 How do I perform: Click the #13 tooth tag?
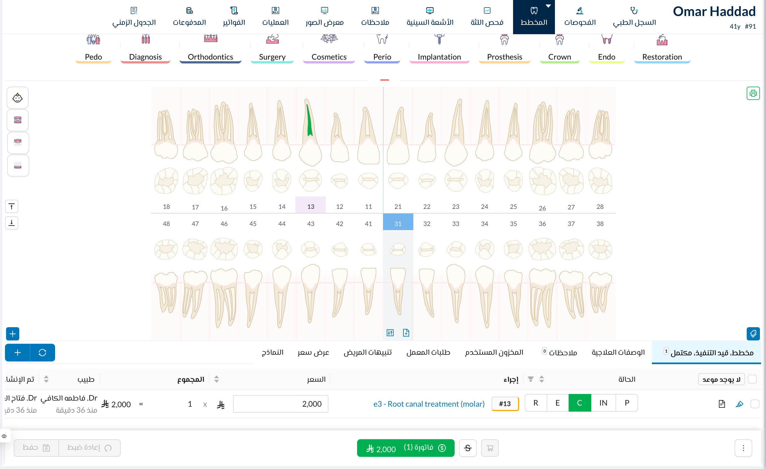505,404
